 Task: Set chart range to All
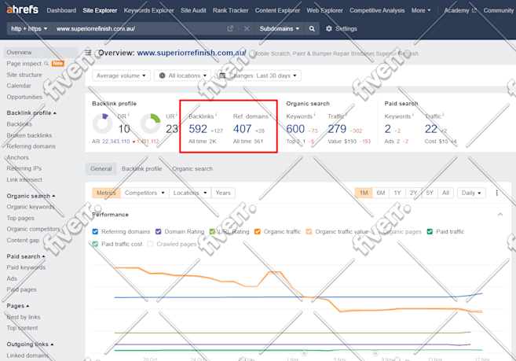point(445,193)
